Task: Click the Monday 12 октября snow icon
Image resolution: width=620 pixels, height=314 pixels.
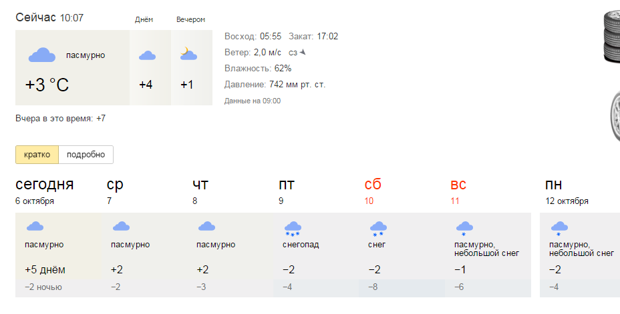Action: click(559, 229)
